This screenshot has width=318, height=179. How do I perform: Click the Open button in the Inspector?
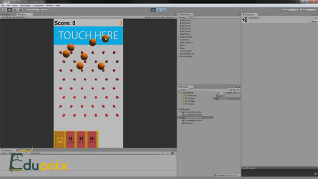coord(314,21)
